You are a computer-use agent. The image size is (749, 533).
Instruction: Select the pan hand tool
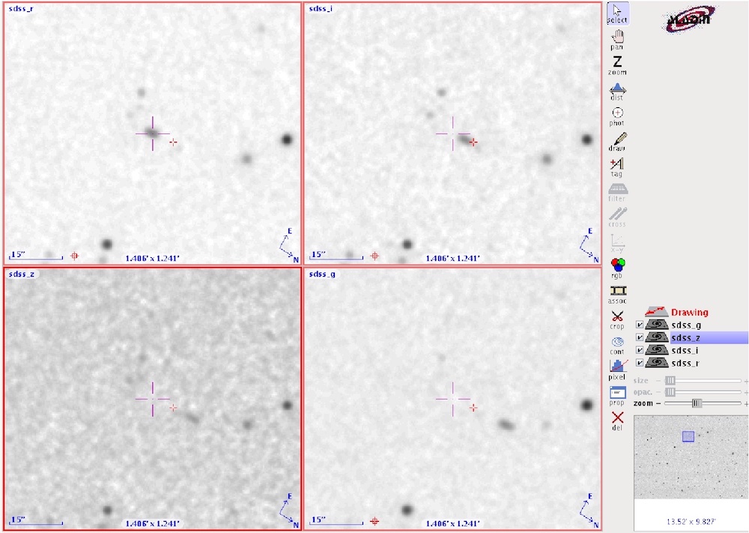pos(617,39)
